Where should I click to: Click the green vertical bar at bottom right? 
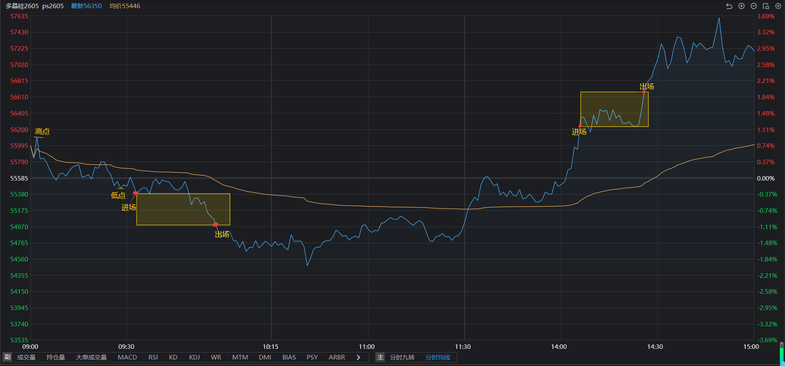(x=782, y=355)
